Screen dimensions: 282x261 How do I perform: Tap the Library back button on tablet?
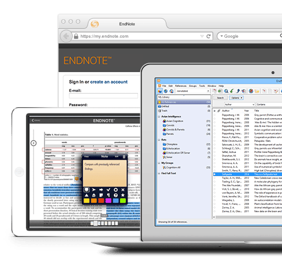tap(36, 120)
